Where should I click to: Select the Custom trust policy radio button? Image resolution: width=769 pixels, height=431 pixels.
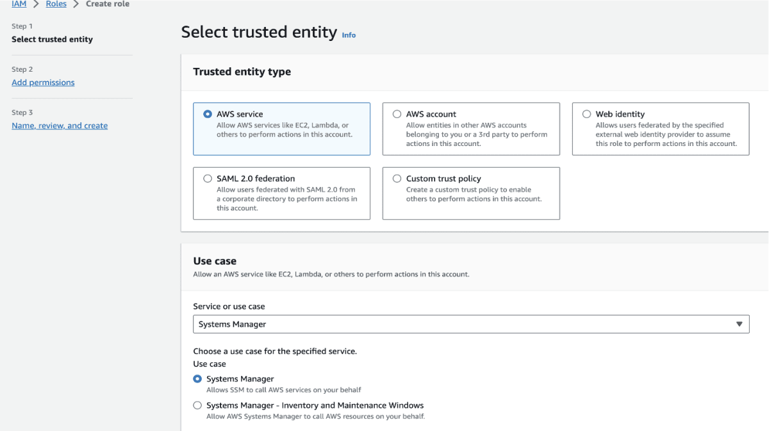coord(397,179)
